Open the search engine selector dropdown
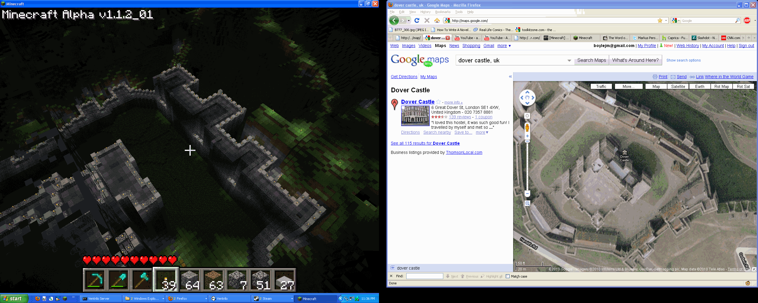The width and height of the screenshot is (758, 303). (x=675, y=20)
